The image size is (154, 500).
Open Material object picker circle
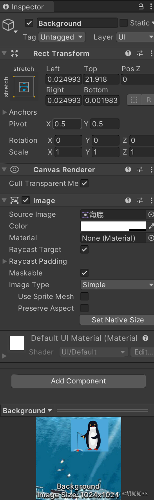pyautogui.click(x=151, y=238)
